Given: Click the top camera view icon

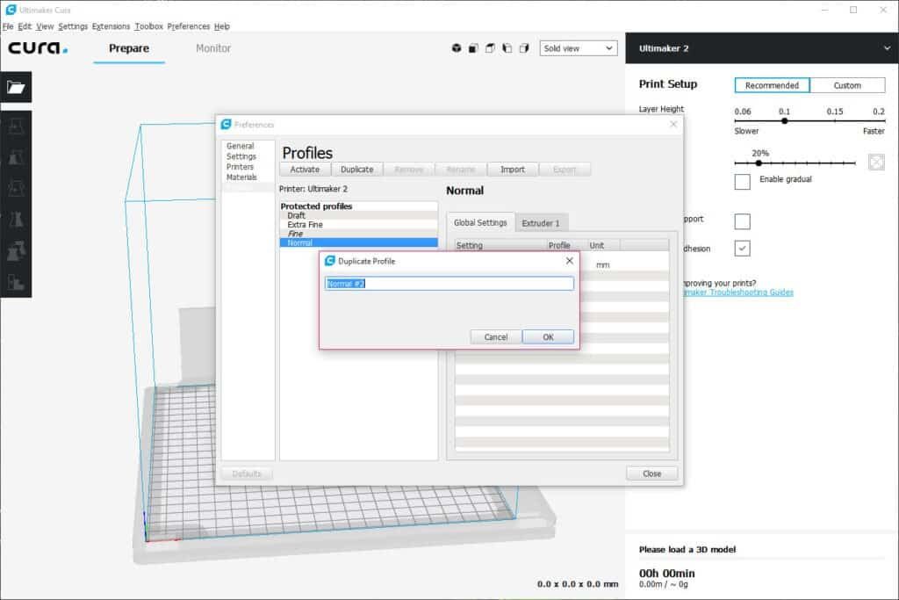Looking at the screenshot, I should pyautogui.click(x=490, y=48).
